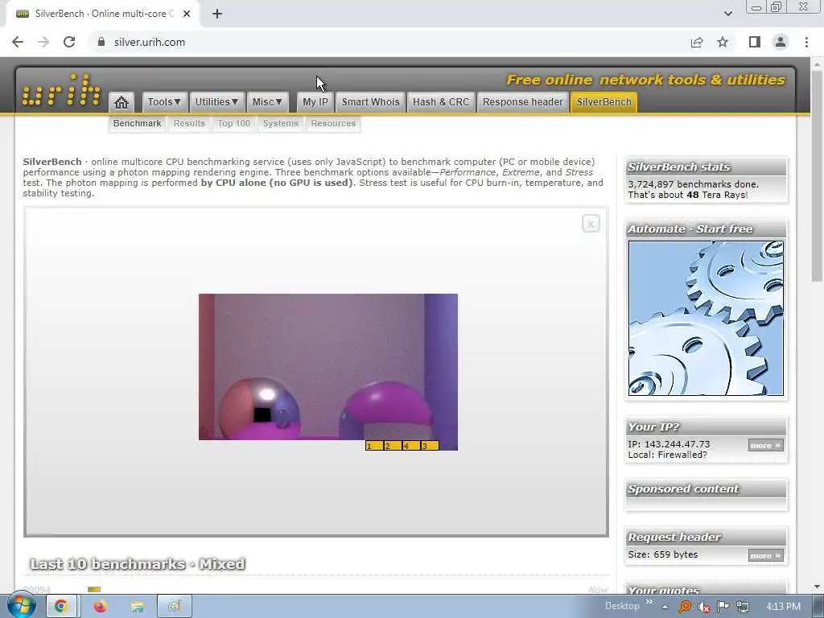Click the Last 10 benchmarks - Mixed heading
This screenshot has width=824, height=618.
(x=138, y=564)
